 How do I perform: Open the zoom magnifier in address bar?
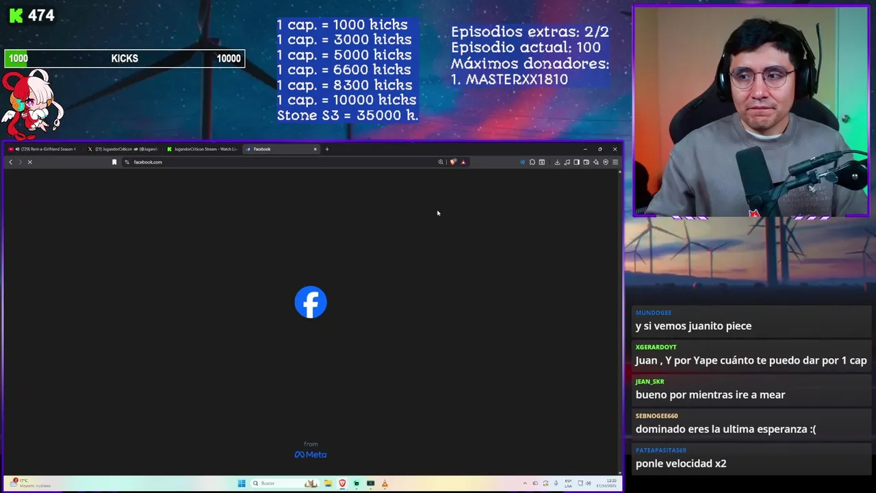tap(441, 162)
